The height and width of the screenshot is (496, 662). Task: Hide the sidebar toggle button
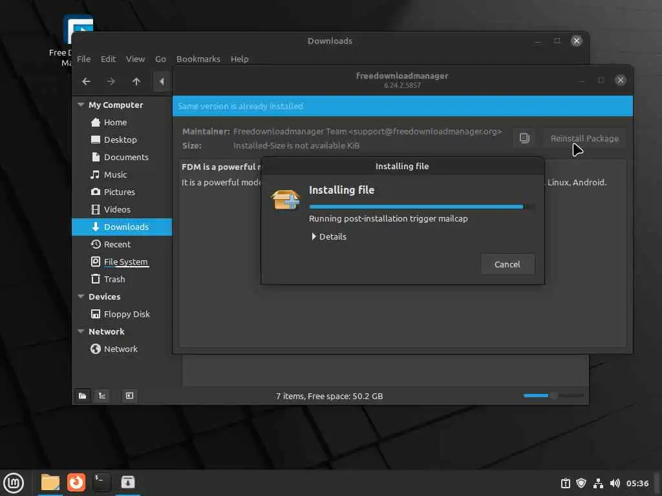click(129, 396)
